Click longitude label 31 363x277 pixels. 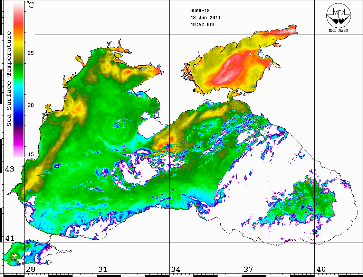tap(103, 269)
